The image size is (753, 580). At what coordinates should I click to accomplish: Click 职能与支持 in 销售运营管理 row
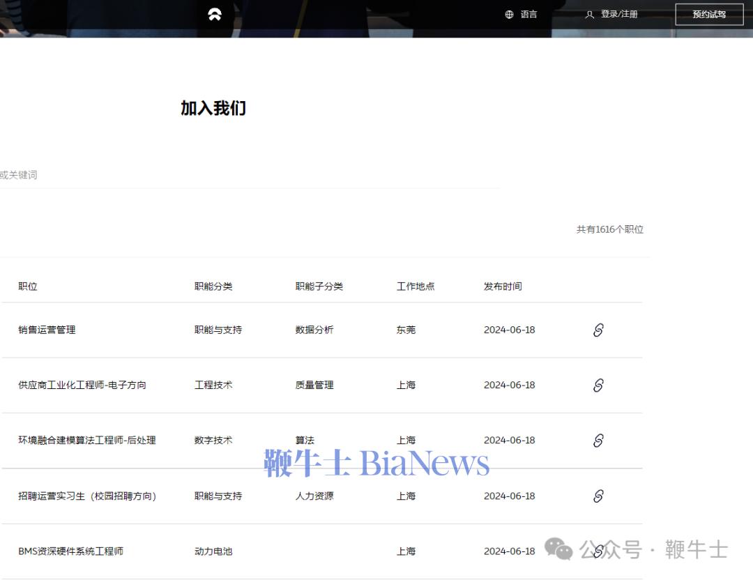(x=218, y=330)
